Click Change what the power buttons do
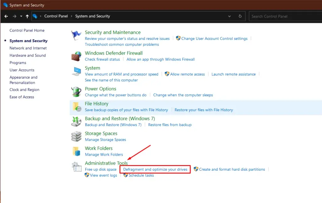 click(116, 95)
